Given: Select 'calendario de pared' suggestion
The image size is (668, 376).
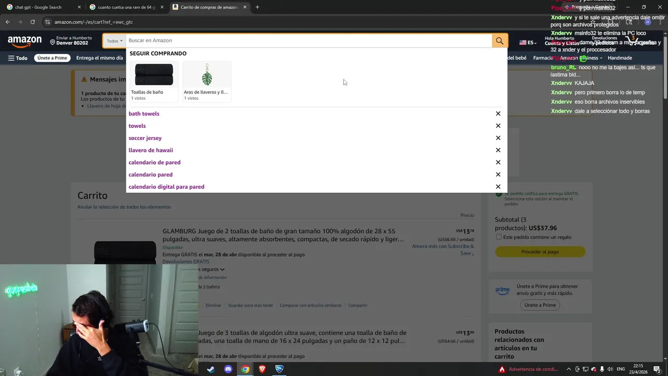Looking at the screenshot, I should (x=154, y=162).
